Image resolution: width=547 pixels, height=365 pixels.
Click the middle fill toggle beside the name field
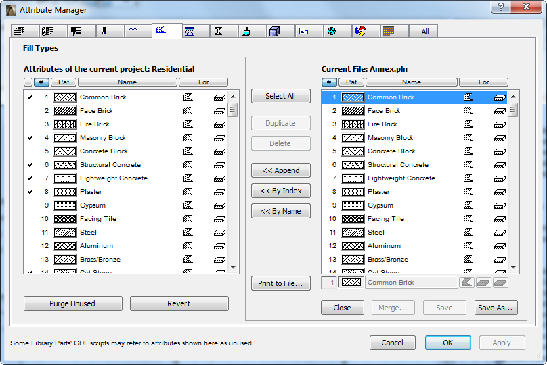click(x=483, y=283)
